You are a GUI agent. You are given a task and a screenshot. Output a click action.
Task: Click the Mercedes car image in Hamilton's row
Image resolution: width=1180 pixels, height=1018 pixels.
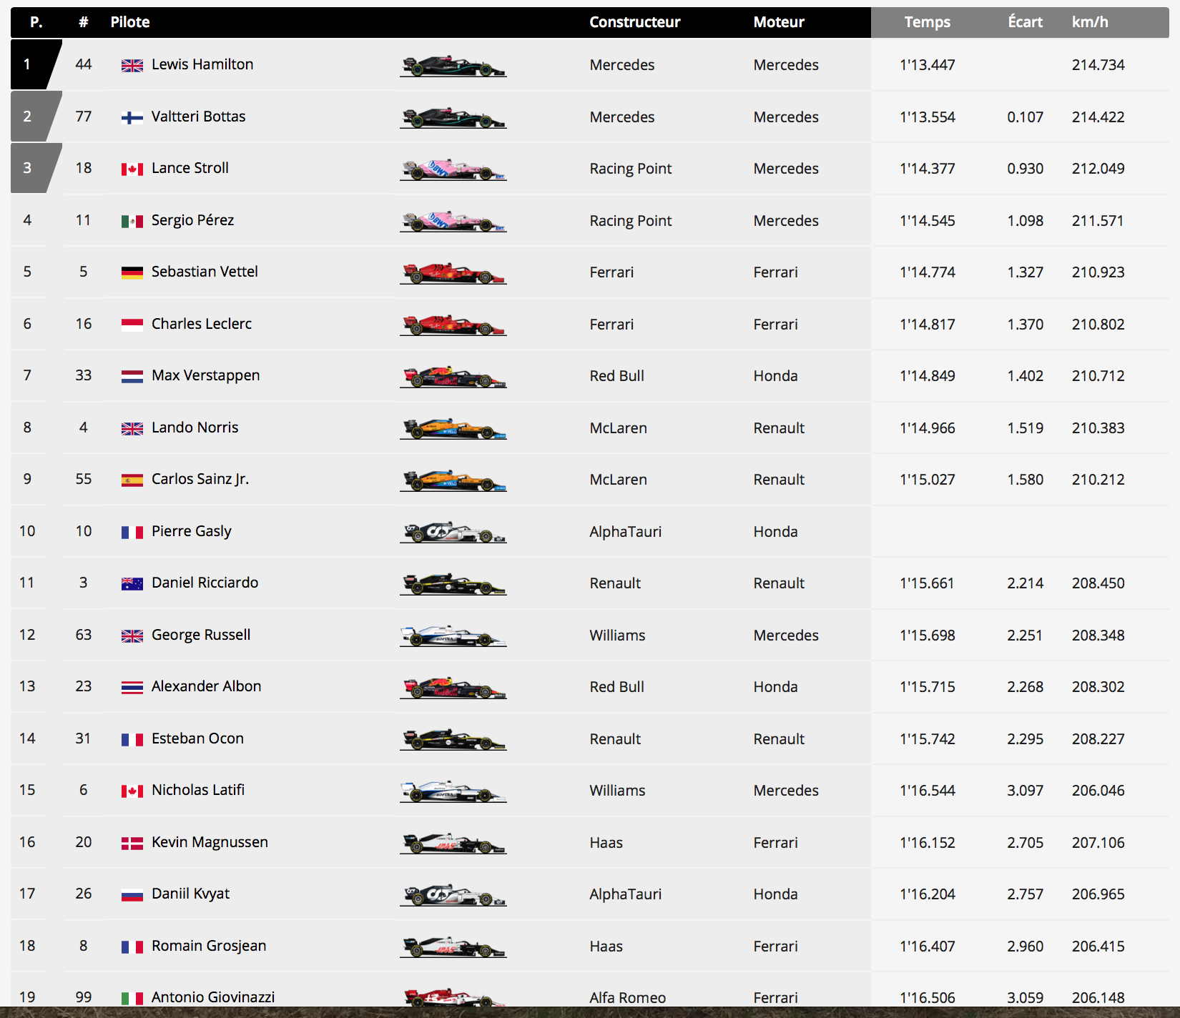pos(453,66)
